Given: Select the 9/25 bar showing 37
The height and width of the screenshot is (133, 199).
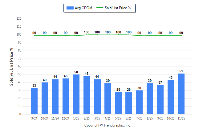Looking at the screenshot, I should click(160, 100).
